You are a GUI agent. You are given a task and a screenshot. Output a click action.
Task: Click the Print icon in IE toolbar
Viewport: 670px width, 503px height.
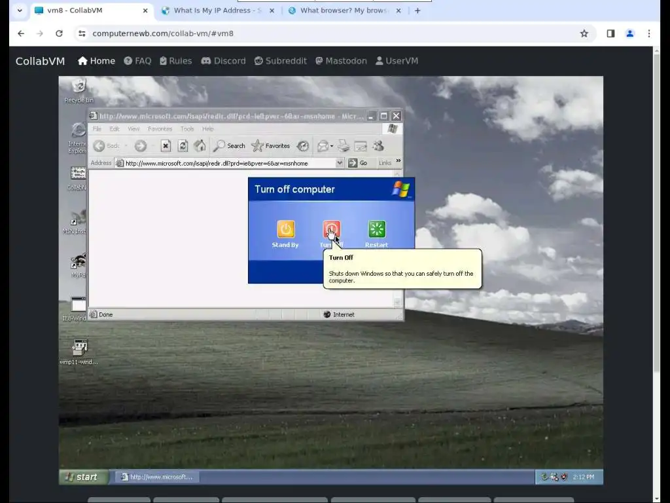pyautogui.click(x=344, y=146)
